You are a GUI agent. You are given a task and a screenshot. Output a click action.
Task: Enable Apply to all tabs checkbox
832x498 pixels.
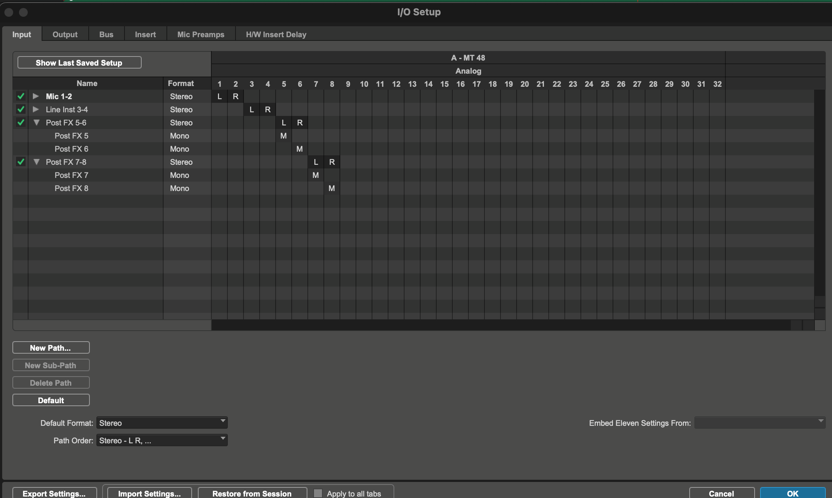click(318, 493)
